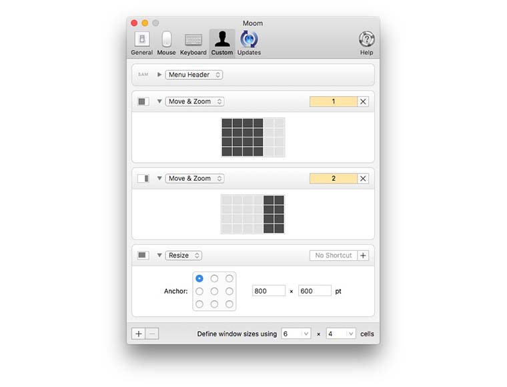This screenshot has height=387, width=507.
Task: Collapse the first Move & Zoom row
Action: coord(159,101)
